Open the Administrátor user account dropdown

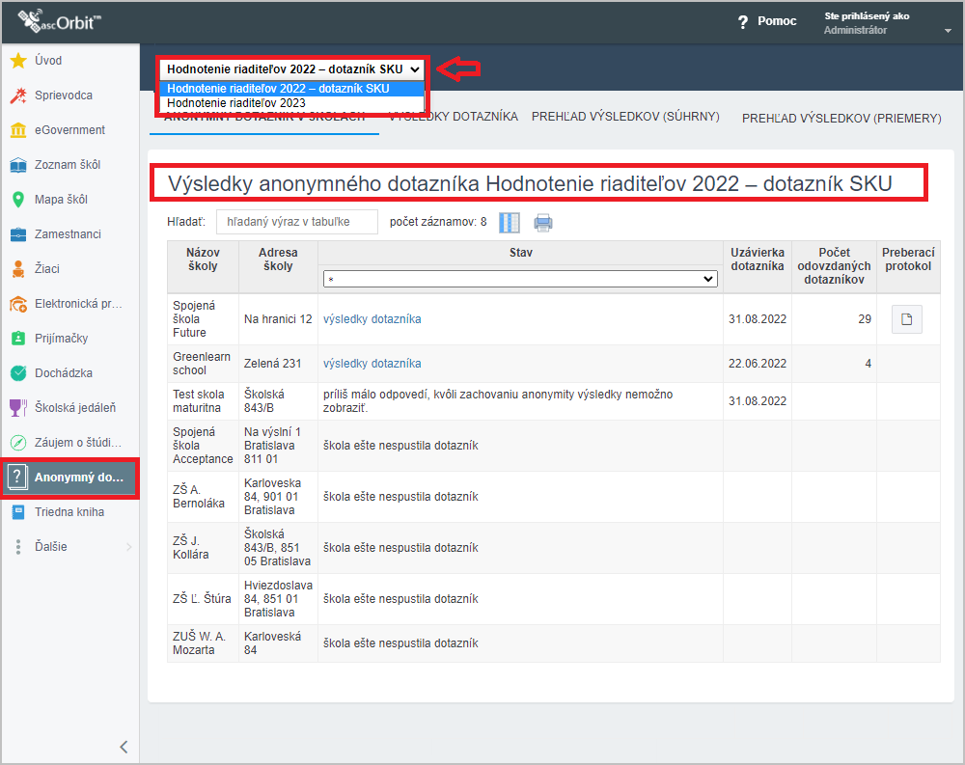click(947, 31)
